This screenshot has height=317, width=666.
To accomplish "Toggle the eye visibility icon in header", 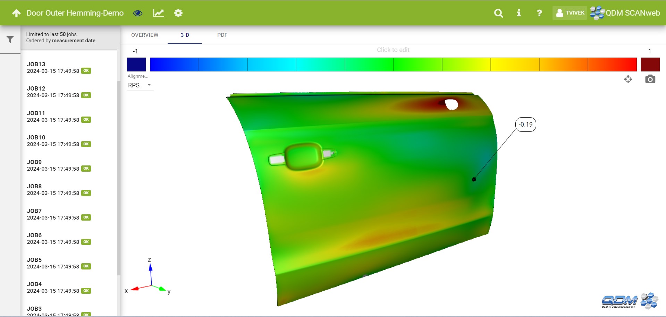I will (x=138, y=13).
